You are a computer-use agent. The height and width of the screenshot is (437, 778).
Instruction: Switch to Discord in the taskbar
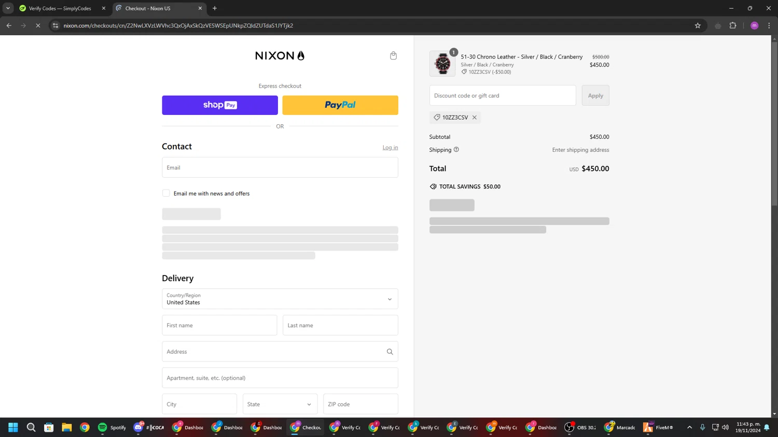[149, 427]
